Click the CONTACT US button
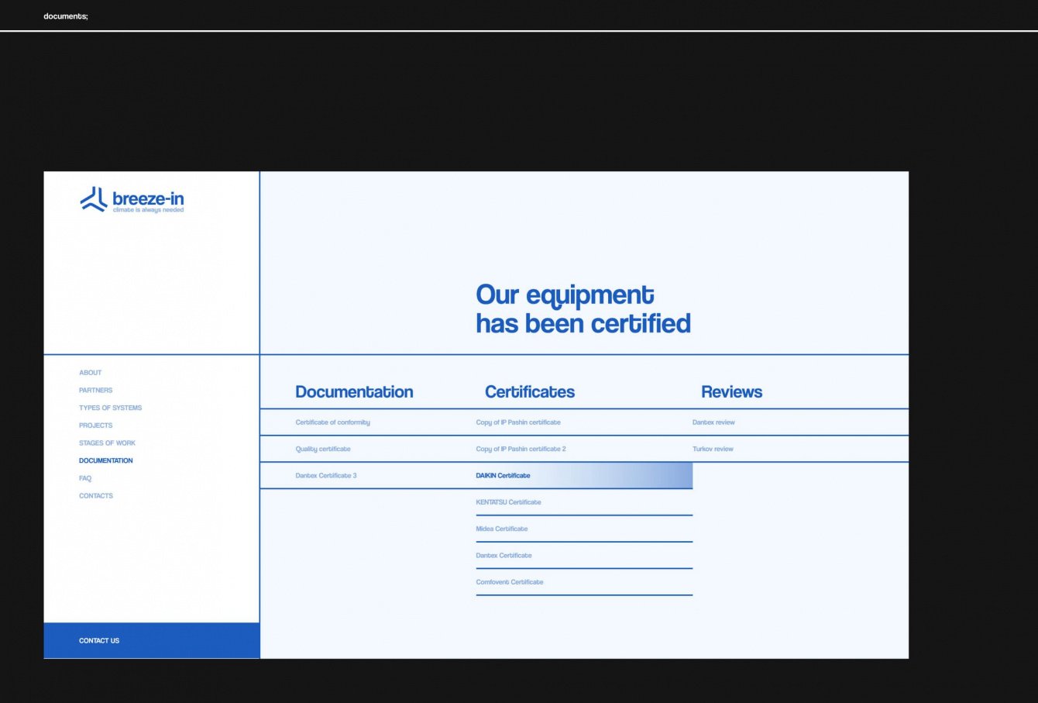1038x703 pixels. tap(152, 640)
